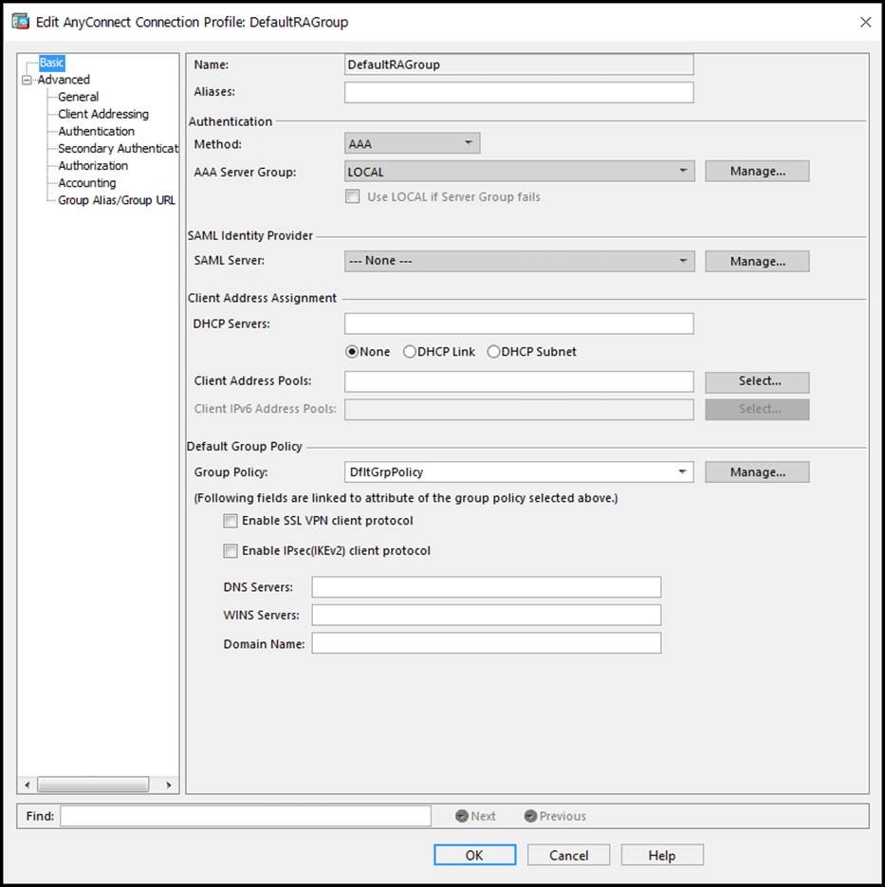Click the Help button

point(662,855)
